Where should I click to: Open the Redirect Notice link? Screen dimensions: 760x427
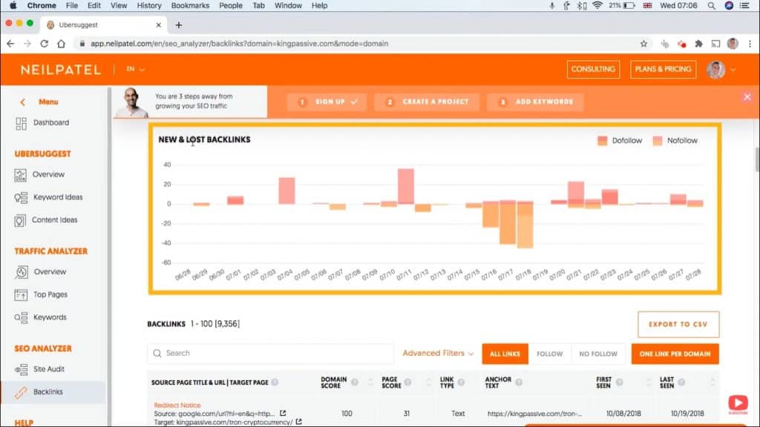177,406
